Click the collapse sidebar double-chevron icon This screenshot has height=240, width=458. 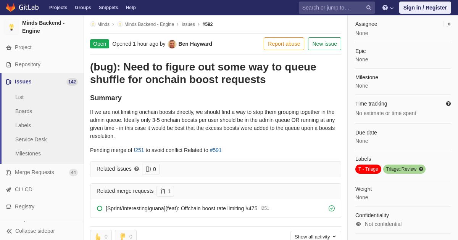point(9,231)
